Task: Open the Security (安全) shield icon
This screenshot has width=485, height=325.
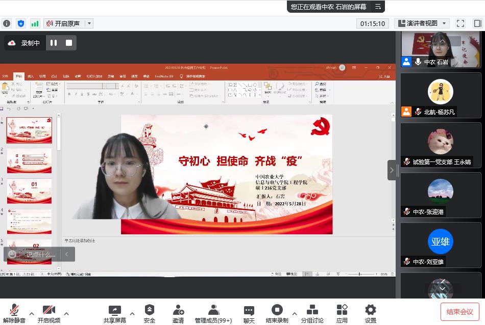Action: click(149, 310)
